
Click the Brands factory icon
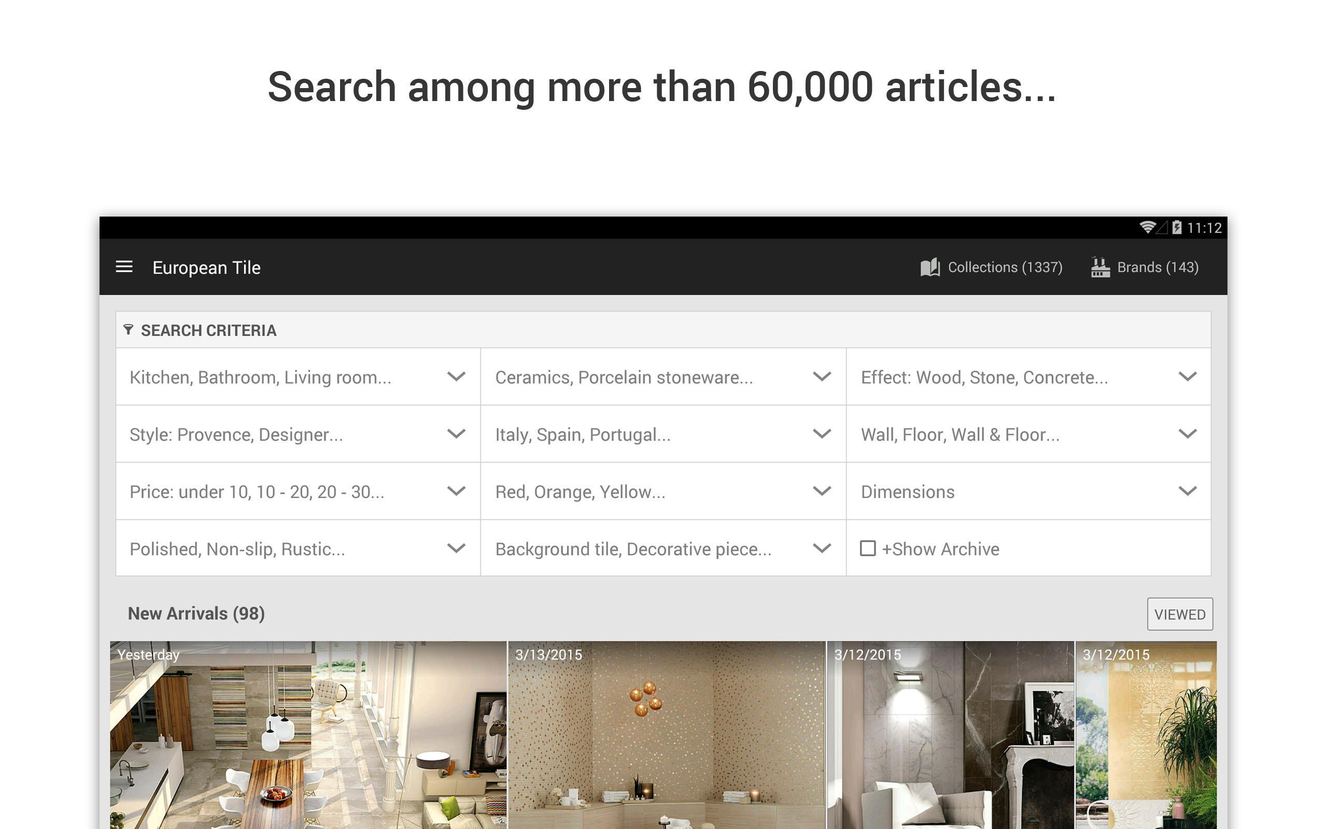click(x=1100, y=267)
